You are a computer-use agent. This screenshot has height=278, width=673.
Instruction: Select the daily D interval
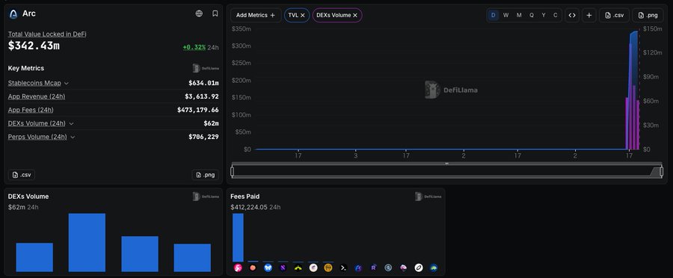click(494, 16)
